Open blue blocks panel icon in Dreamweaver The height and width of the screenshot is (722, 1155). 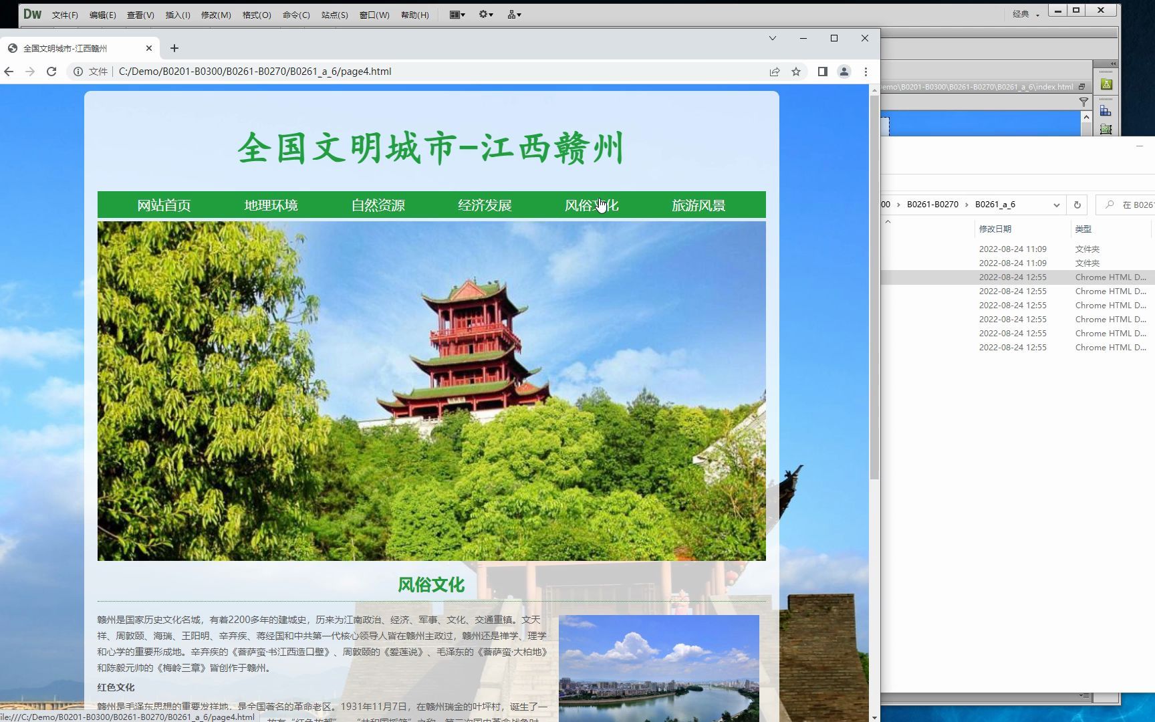pyautogui.click(x=1106, y=111)
